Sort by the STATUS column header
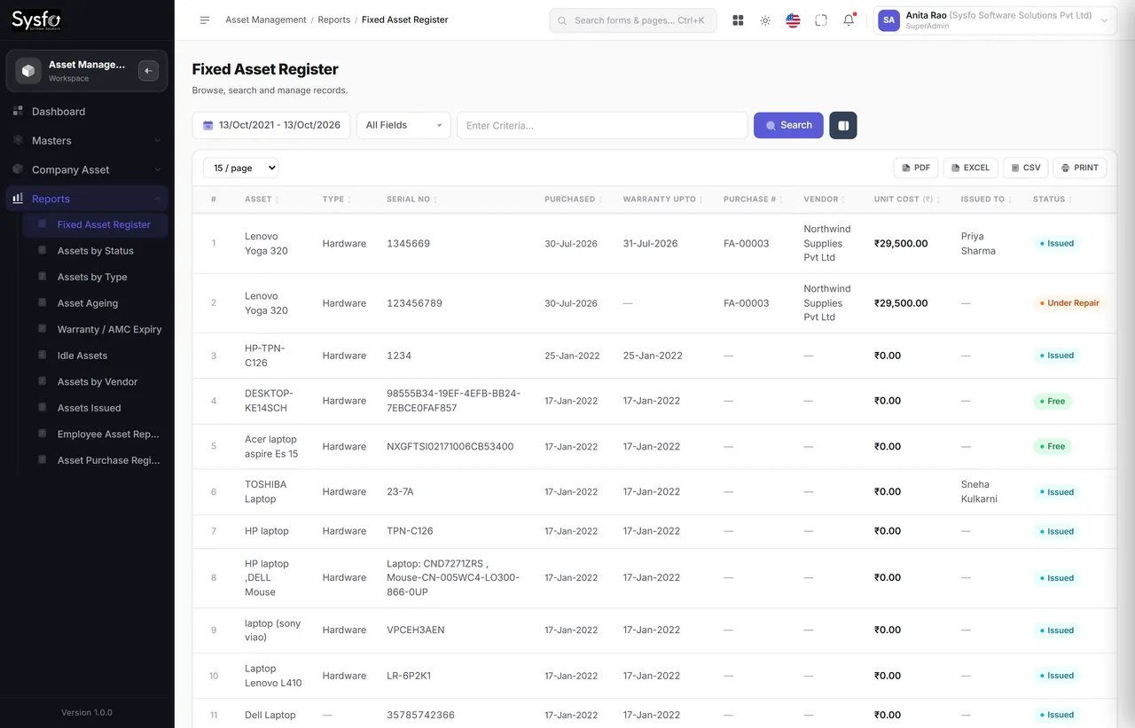The height and width of the screenshot is (728, 1135). tap(1052, 200)
